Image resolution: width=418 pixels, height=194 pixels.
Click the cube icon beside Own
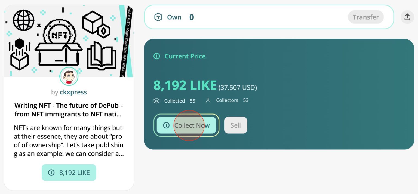click(x=158, y=17)
